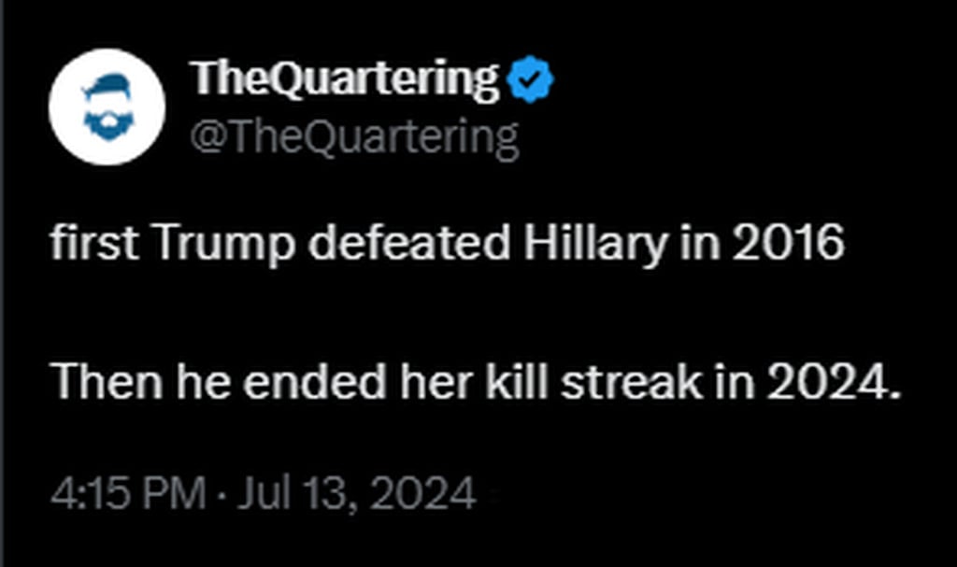
Task: Click the date Jul 13, 2024
Action: point(356,493)
